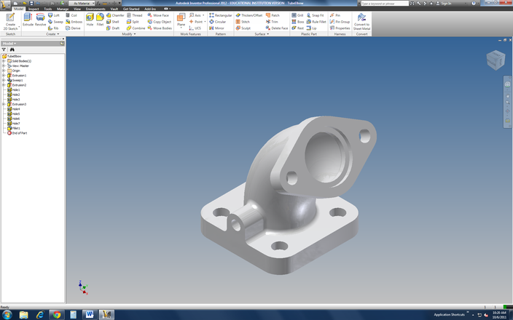513x320 pixels.
Task: Click the ViewCube in the viewport
Action: tap(496, 60)
